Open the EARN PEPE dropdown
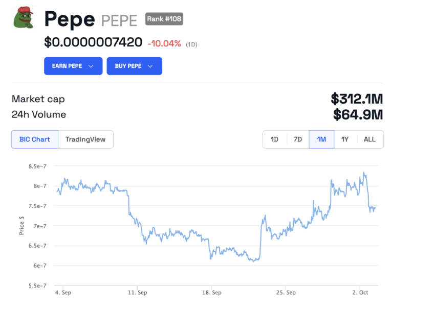Image resolution: width=435 pixels, height=311 pixels. pyautogui.click(x=73, y=66)
